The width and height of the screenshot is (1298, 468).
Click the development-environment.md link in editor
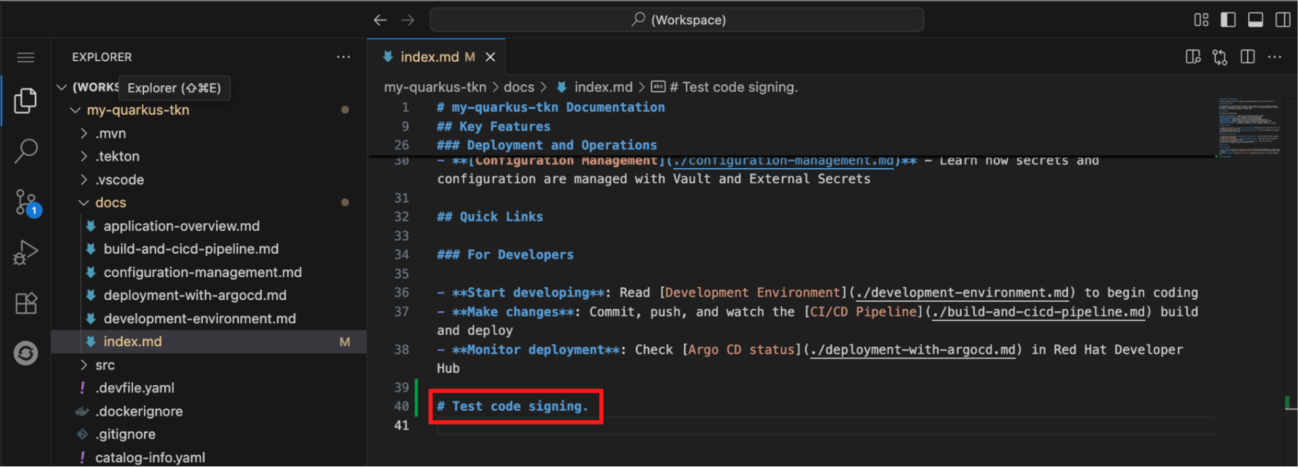(961, 292)
